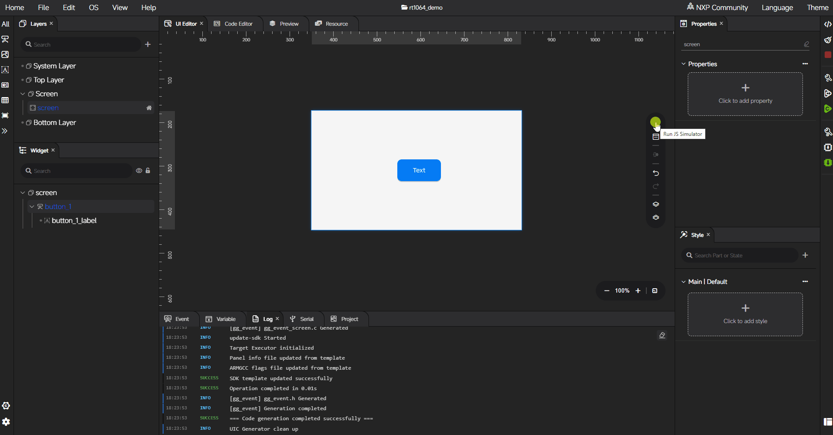Zoom out the canvas with the minus button
Image resolution: width=833 pixels, height=435 pixels.
coord(607,291)
